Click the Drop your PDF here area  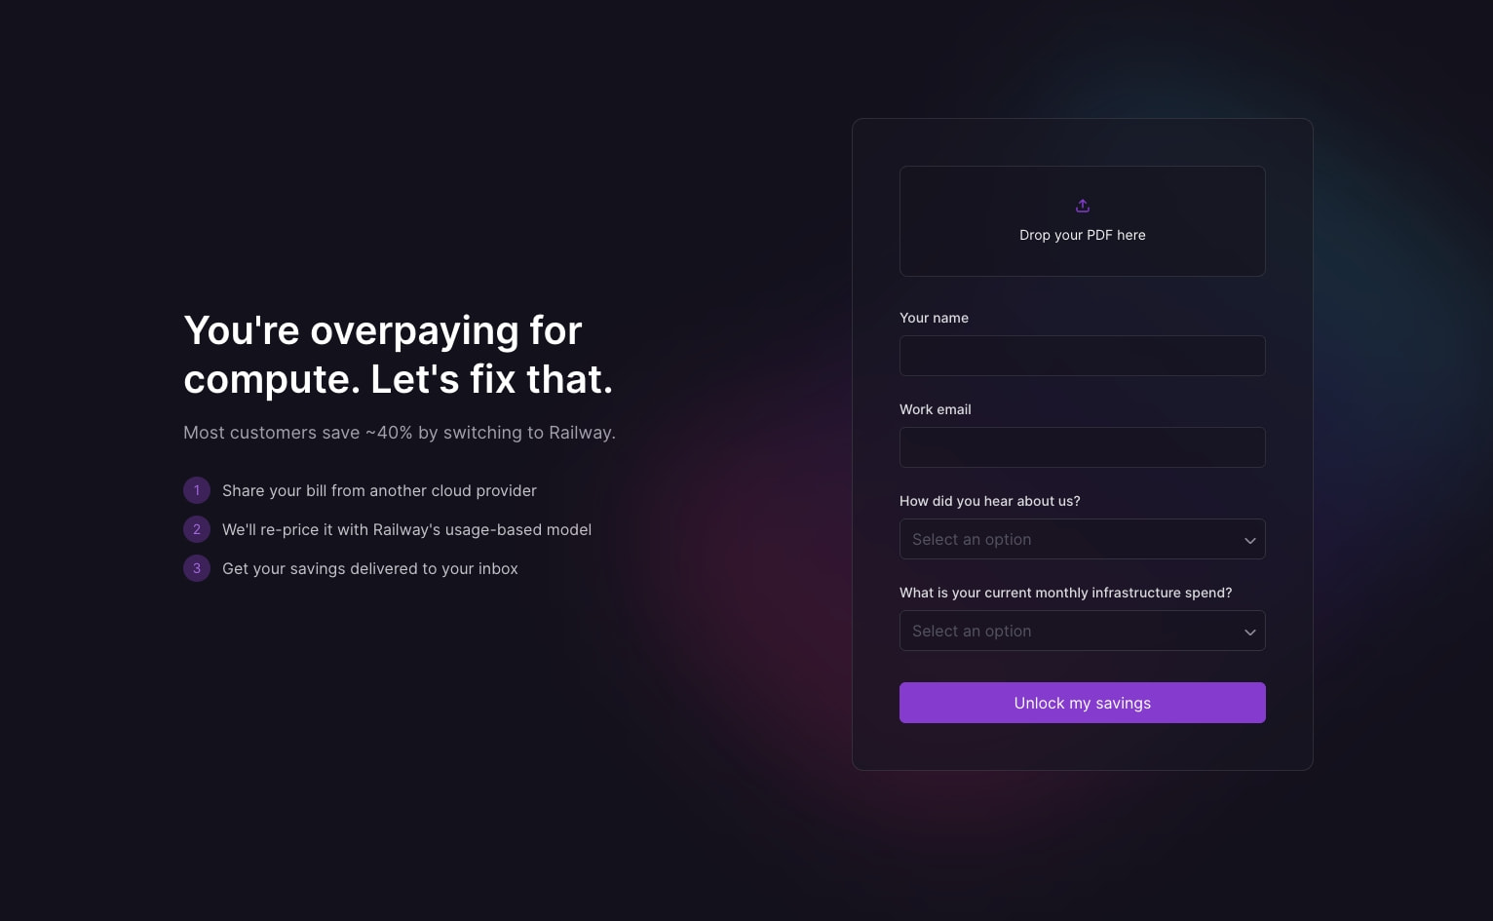1083,221
